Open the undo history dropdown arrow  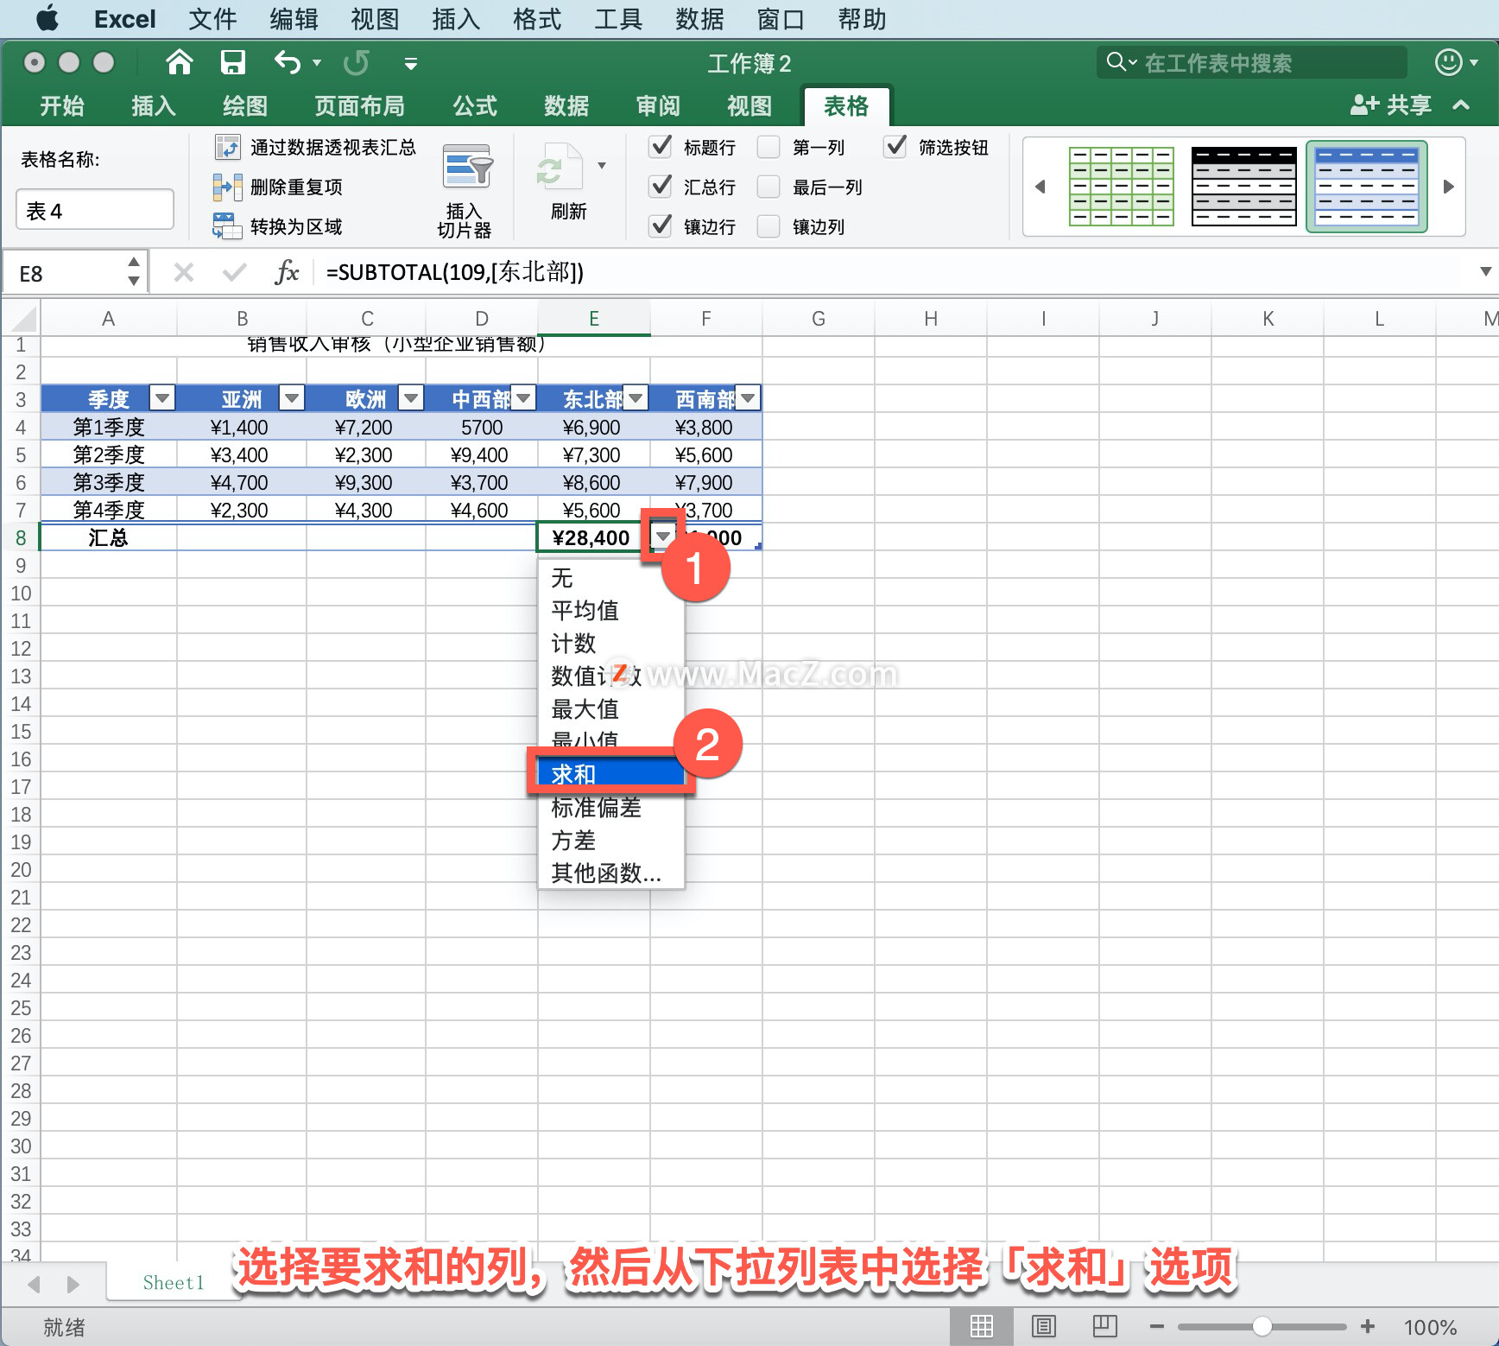(x=317, y=63)
